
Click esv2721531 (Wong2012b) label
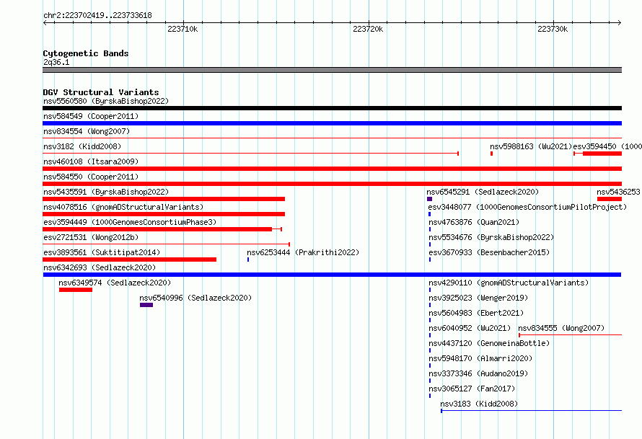pos(91,237)
